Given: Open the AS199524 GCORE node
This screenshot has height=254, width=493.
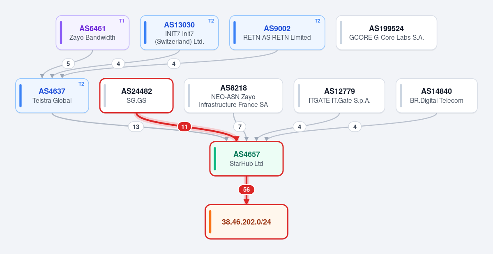Looking at the screenshot, I should (386, 33).
